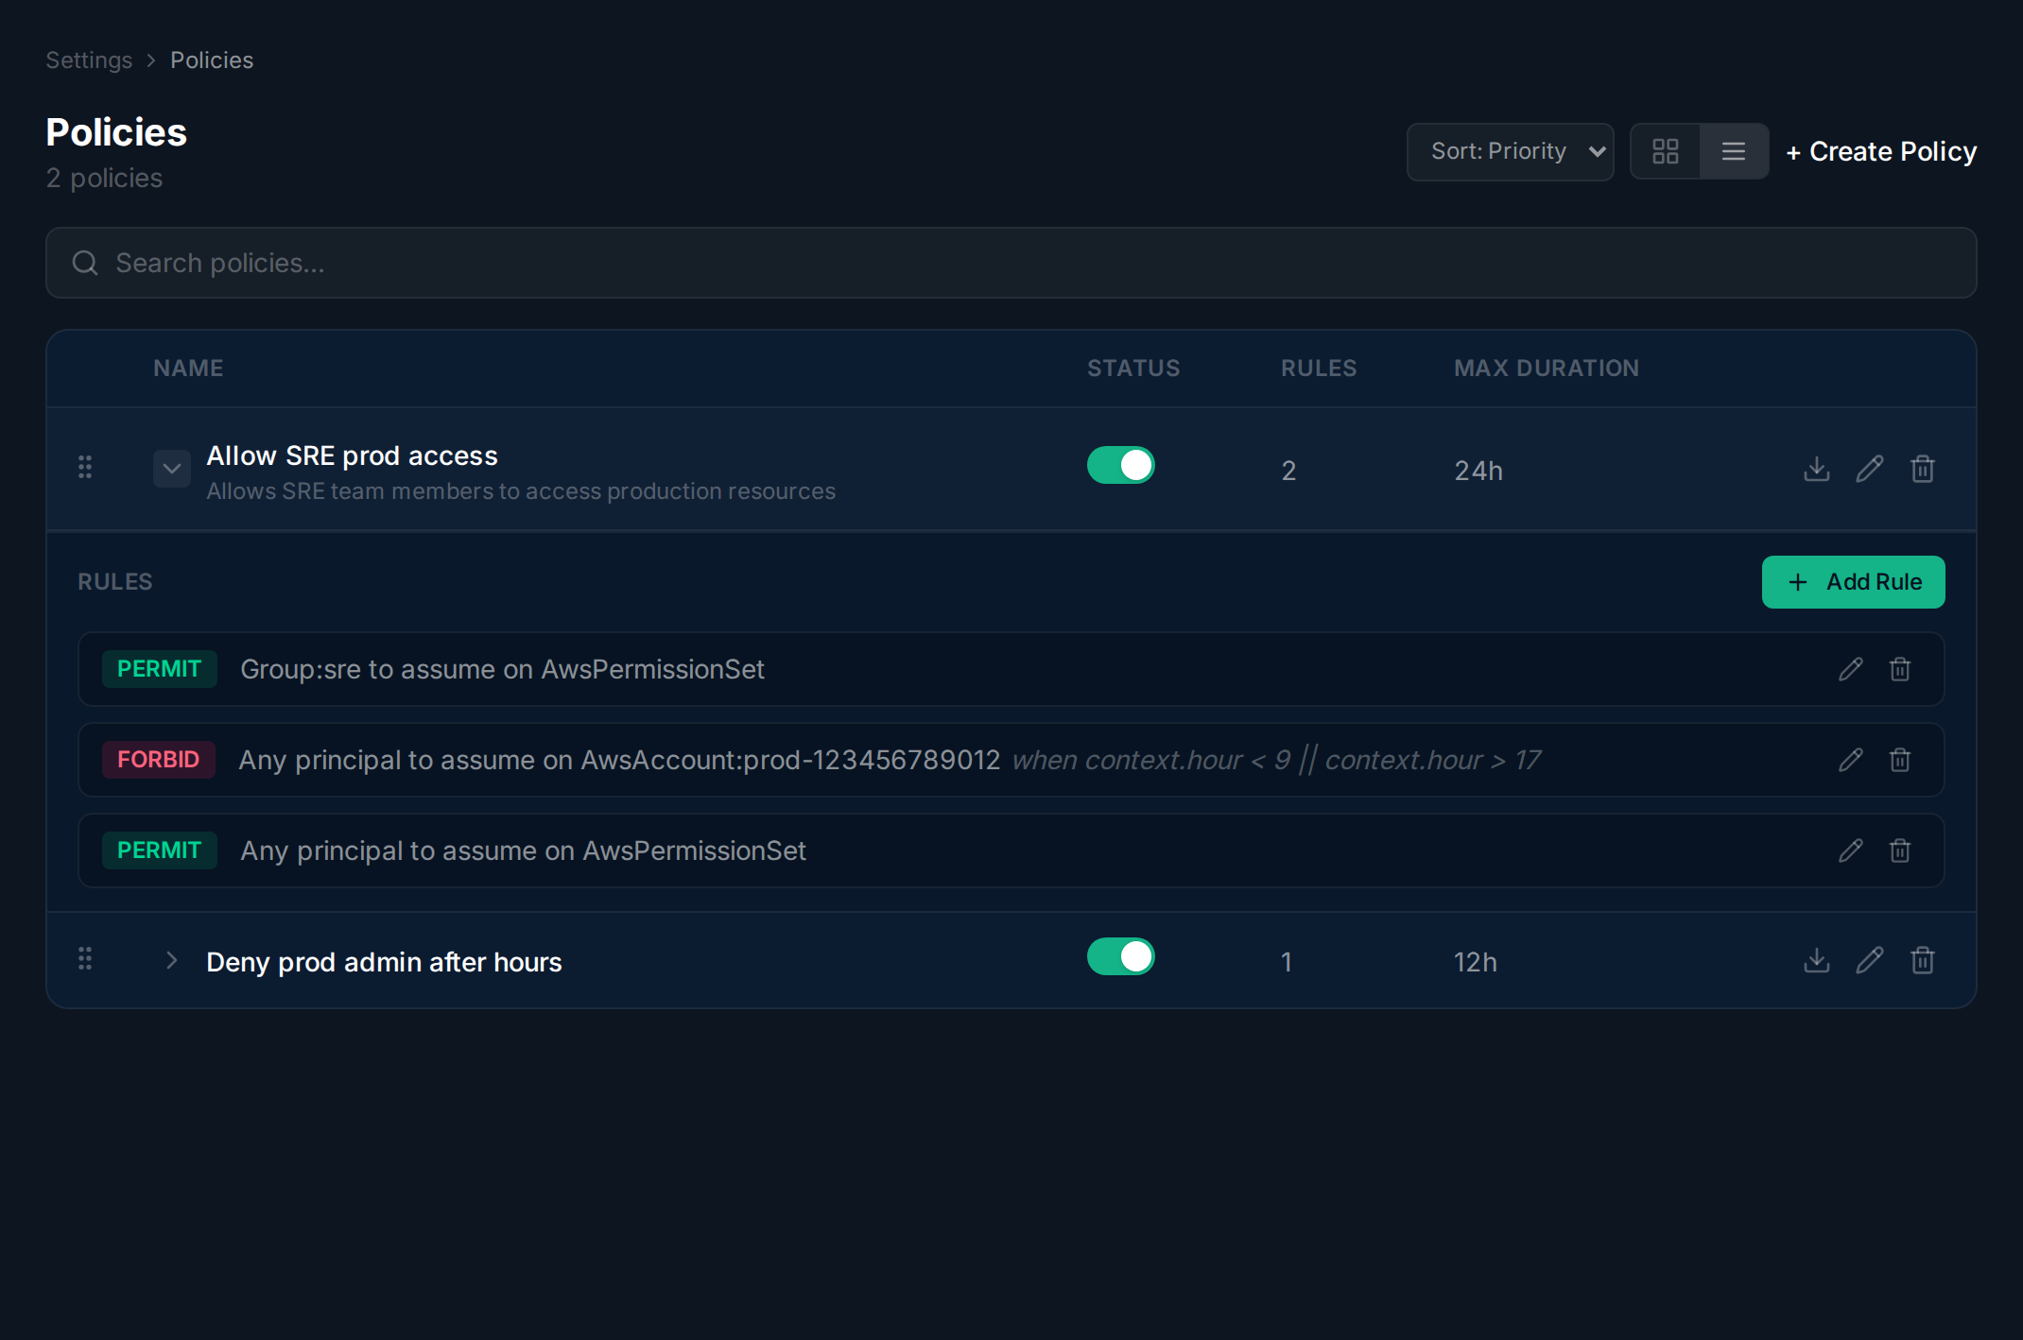Viewport: 2023px width, 1340px height.
Task: Edit the Allow SRE prod access policy
Action: (x=1870, y=469)
